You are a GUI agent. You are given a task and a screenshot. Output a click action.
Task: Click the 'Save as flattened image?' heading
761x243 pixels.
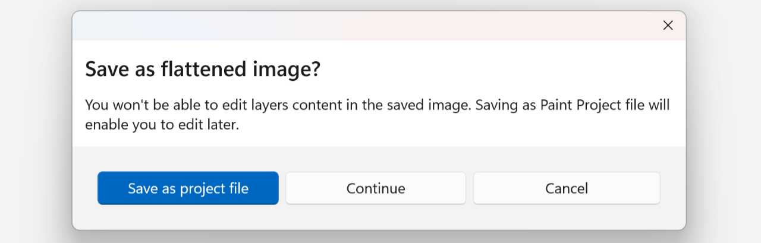203,69
